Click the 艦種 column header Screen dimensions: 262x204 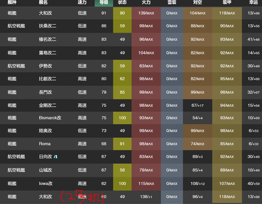click(12, 3)
